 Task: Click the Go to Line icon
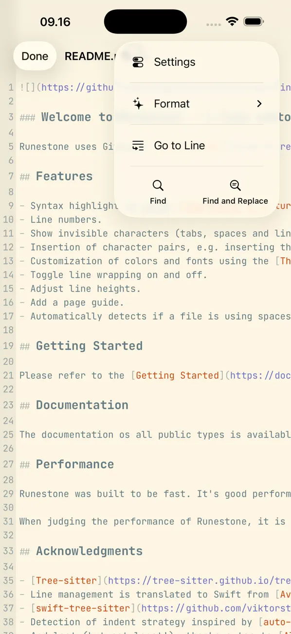point(138,145)
